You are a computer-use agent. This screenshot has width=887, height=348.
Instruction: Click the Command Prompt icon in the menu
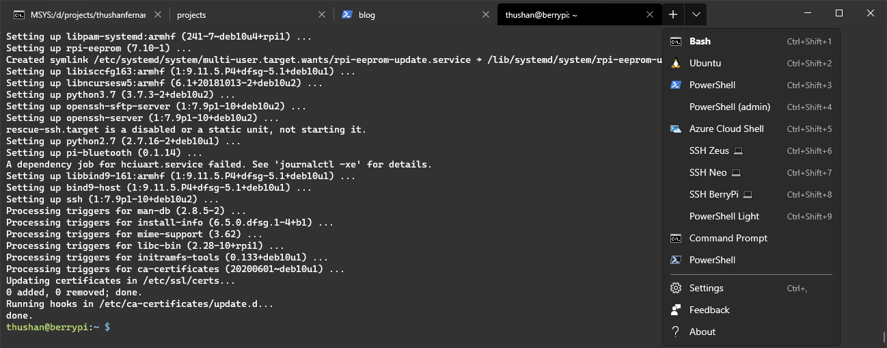point(676,239)
